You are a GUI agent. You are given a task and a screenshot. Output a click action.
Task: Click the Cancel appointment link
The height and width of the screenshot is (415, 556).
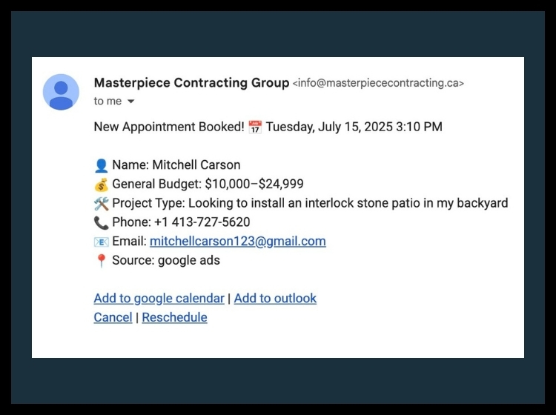click(x=113, y=317)
